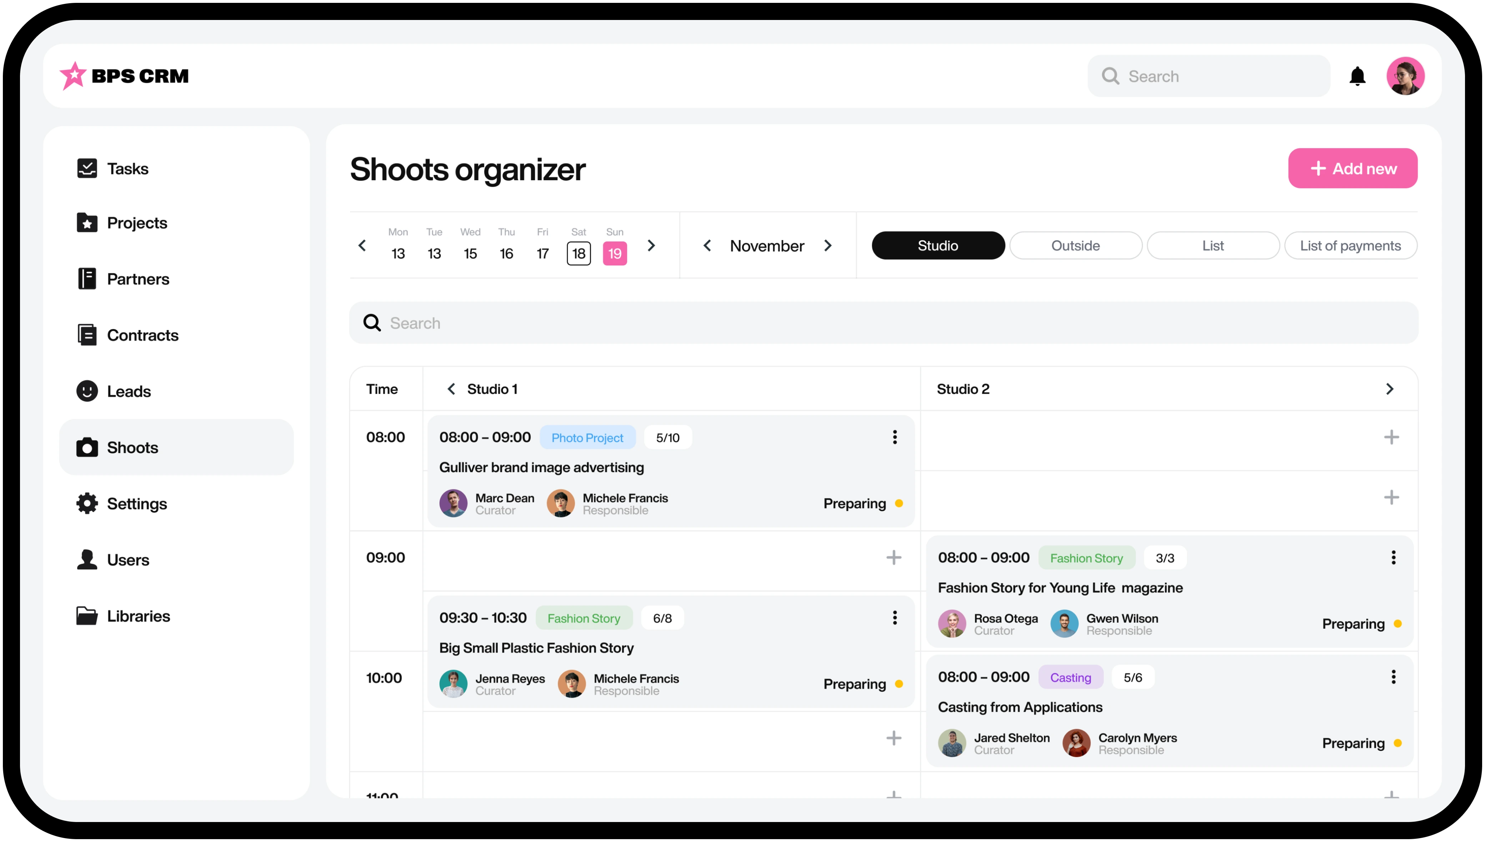
Task: Show previous studio before Studio 1
Action: click(451, 389)
